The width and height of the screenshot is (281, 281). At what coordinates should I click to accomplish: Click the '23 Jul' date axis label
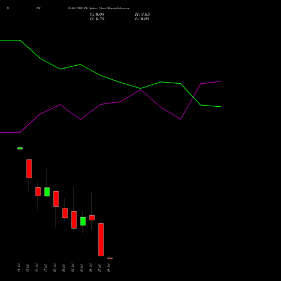(x=81, y=268)
